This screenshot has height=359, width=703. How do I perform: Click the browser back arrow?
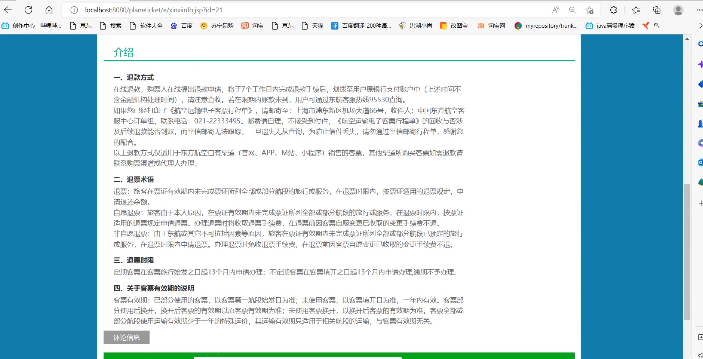click(8, 10)
